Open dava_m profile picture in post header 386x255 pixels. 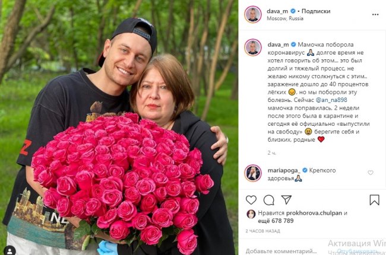(x=254, y=14)
